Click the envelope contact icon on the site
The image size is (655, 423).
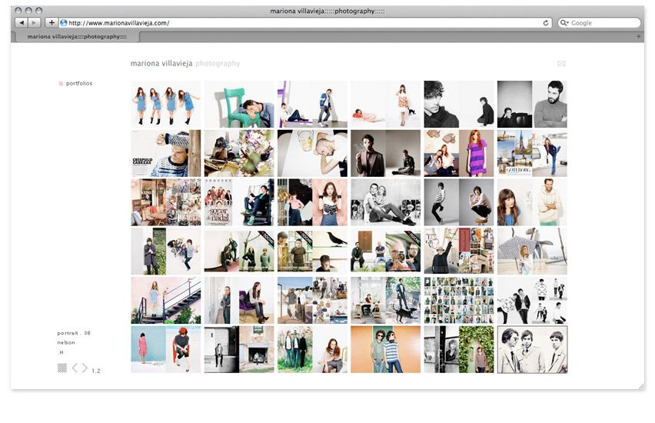point(561,64)
